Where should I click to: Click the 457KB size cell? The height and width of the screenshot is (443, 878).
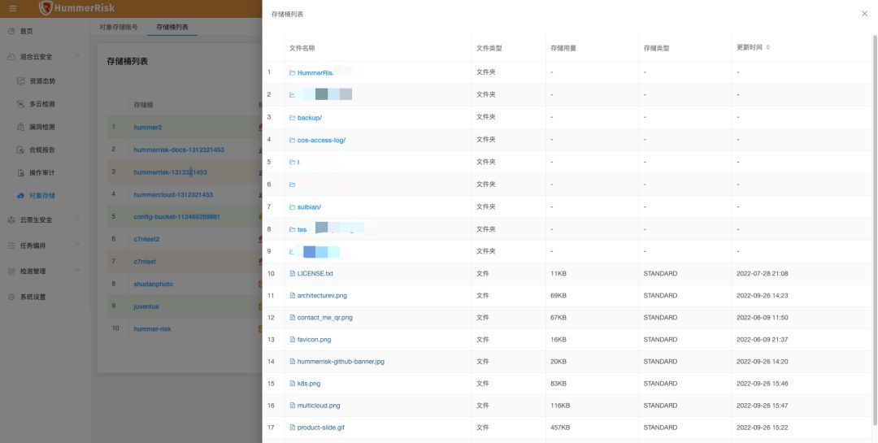pos(560,428)
